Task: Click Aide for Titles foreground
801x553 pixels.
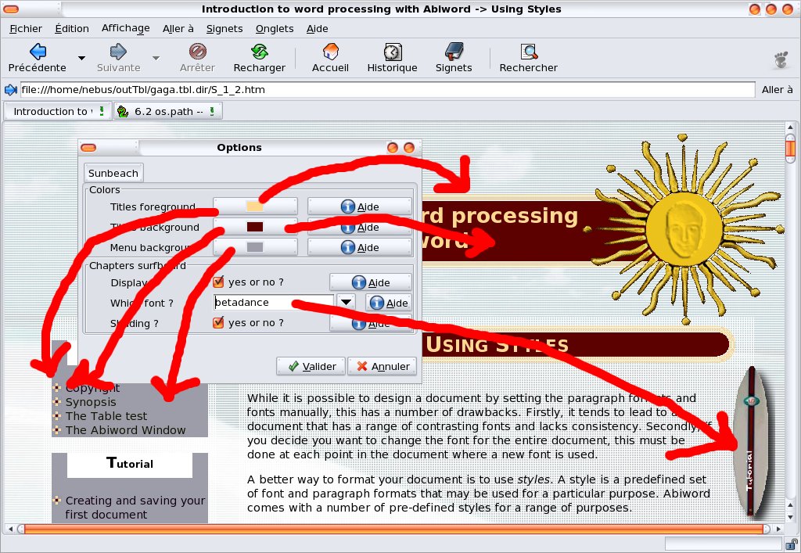Action: pos(360,206)
